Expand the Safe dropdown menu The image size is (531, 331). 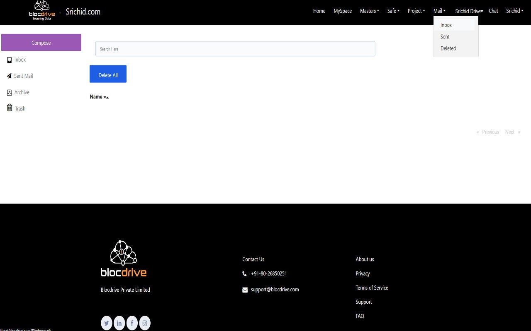point(393,11)
